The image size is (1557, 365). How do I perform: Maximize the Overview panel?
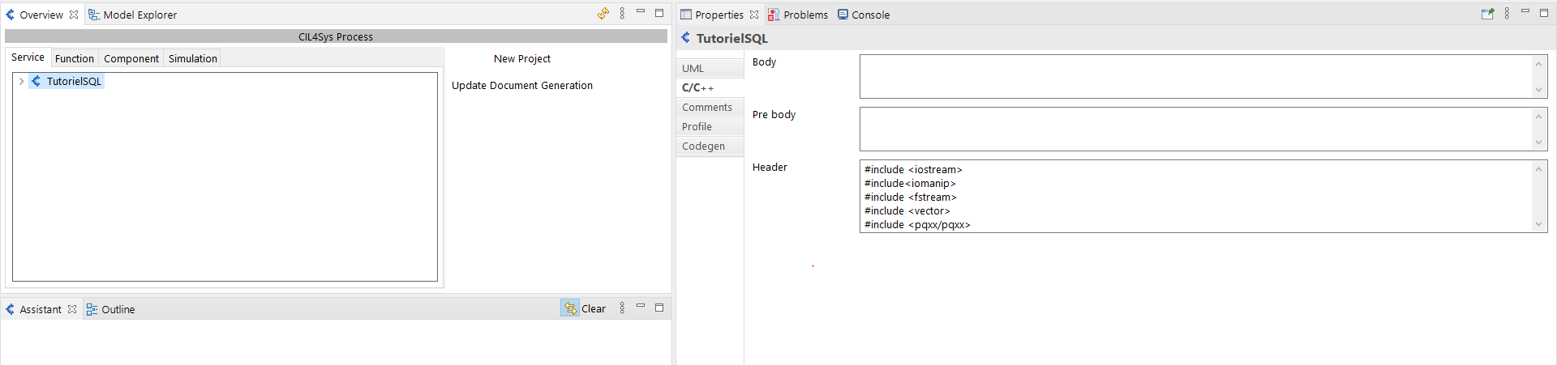click(659, 13)
